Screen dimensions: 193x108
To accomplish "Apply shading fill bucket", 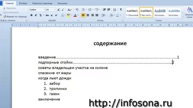I will point(111,15).
